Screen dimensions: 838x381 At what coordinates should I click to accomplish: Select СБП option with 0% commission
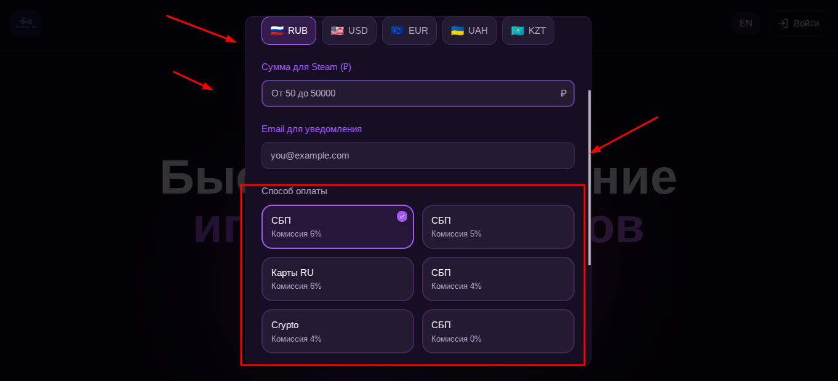point(498,331)
